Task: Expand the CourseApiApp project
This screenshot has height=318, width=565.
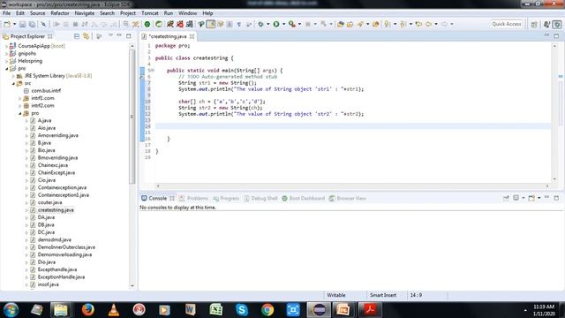Action: coord(6,46)
